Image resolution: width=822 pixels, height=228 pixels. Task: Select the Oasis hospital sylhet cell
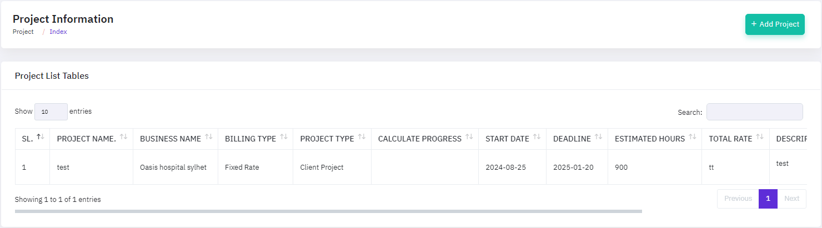173,167
